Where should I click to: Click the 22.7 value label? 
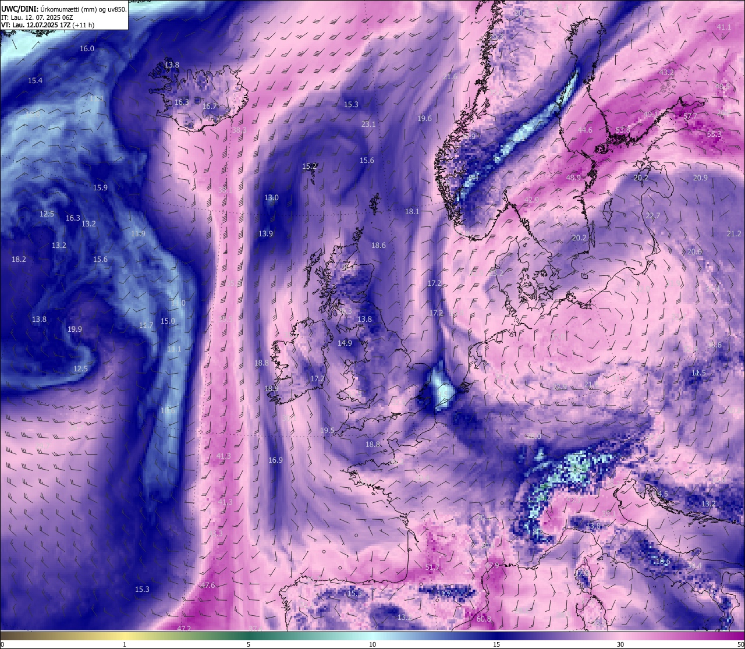[653, 216]
